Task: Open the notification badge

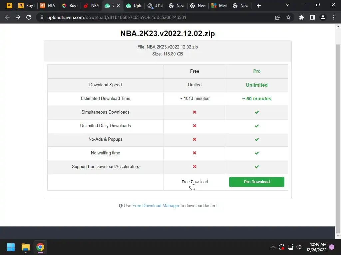Action: click(x=332, y=247)
